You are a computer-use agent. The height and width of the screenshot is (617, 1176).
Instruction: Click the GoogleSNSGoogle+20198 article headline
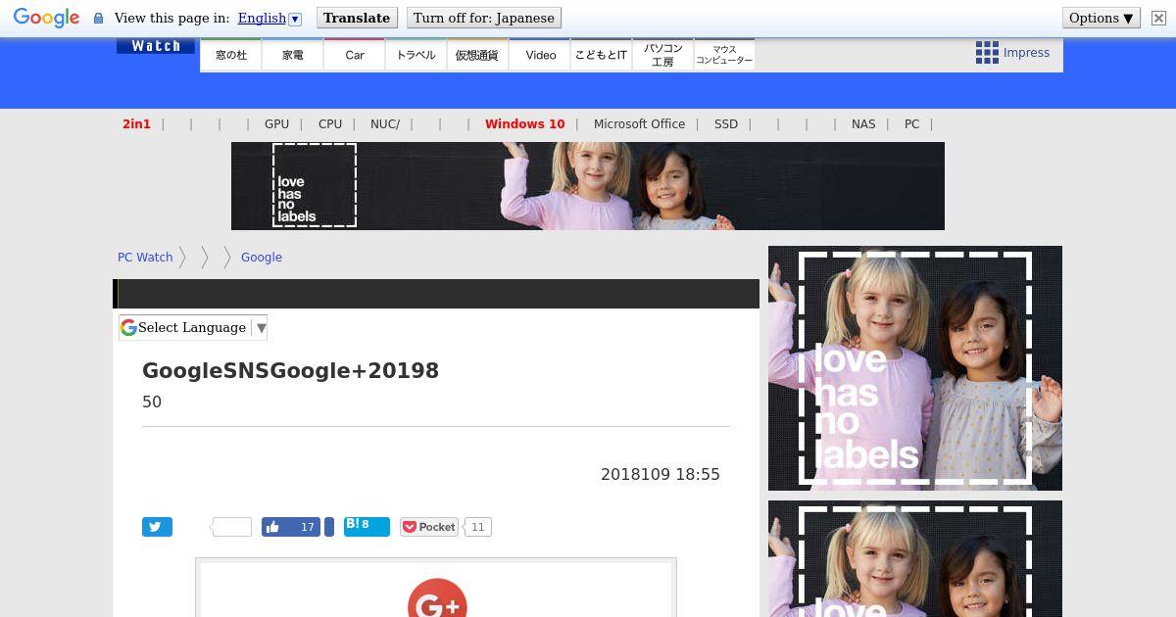pyautogui.click(x=290, y=371)
